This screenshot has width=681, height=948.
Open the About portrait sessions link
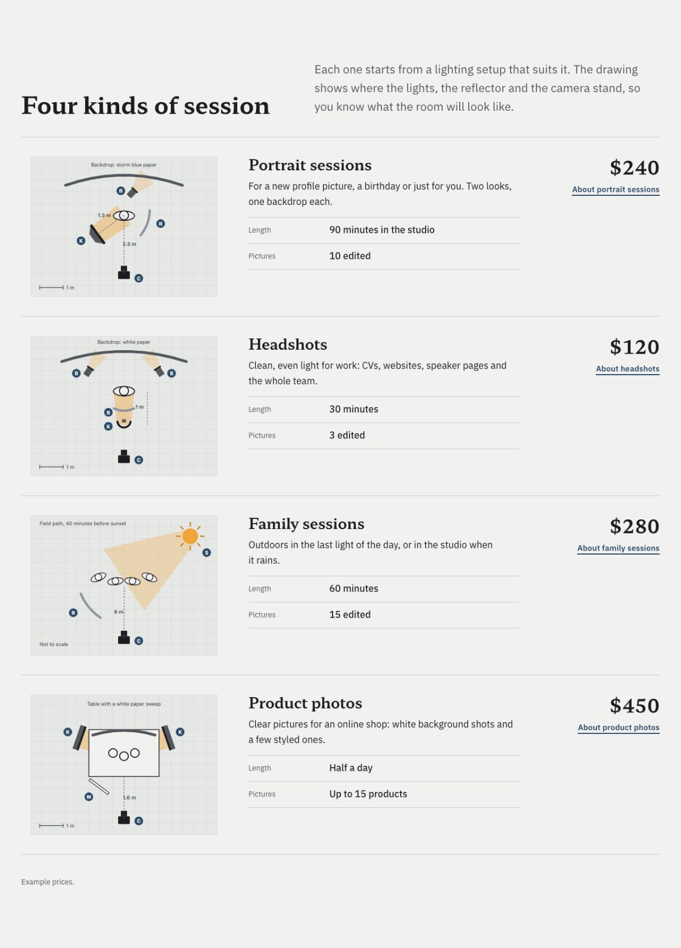coord(616,190)
